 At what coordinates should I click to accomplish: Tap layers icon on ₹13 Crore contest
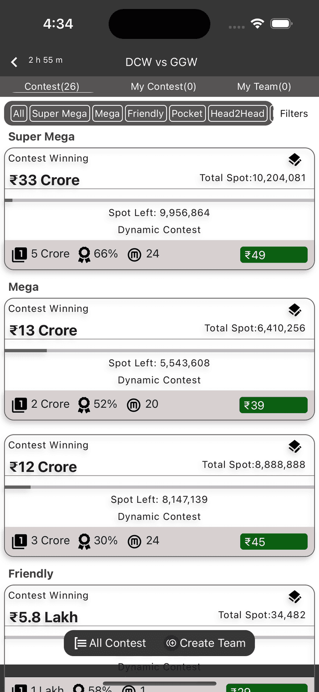(x=295, y=310)
